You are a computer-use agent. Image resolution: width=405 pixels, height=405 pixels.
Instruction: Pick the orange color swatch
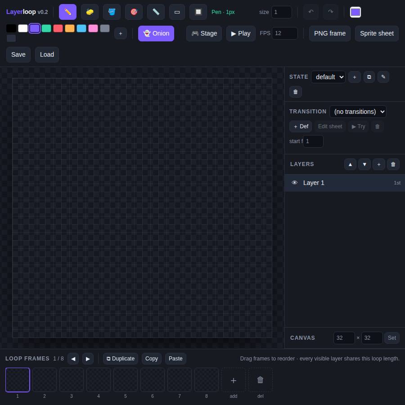pos(70,28)
